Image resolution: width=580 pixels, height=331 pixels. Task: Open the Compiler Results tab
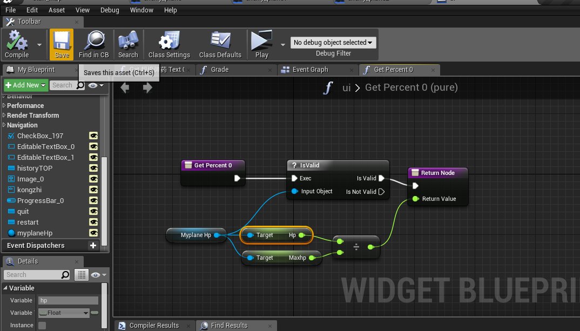[x=153, y=326]
